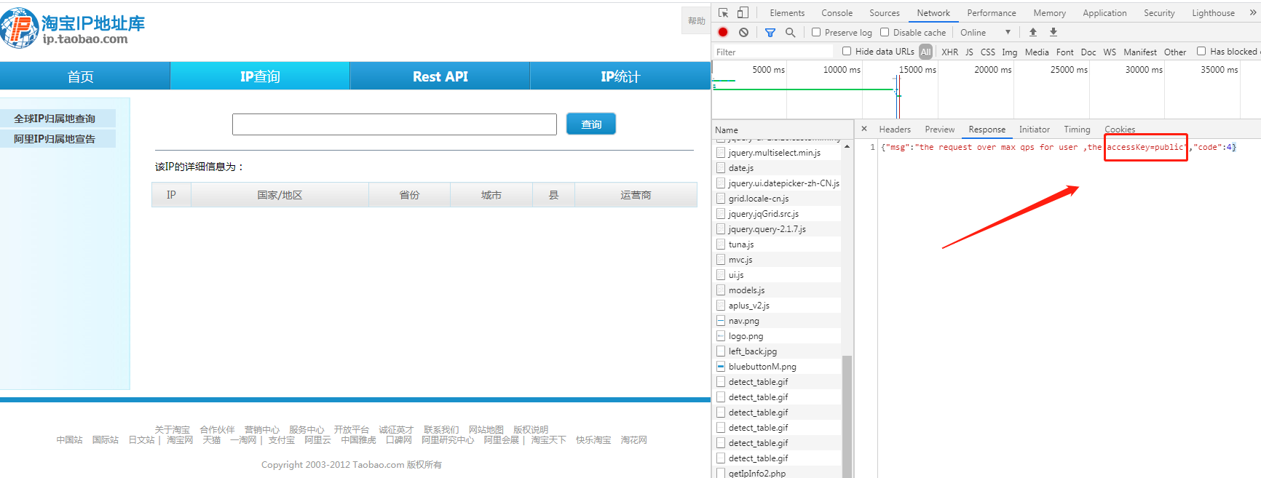Click the Taobao IP library logo
The width and height of the screenshot is (1261, 478).
73,28
